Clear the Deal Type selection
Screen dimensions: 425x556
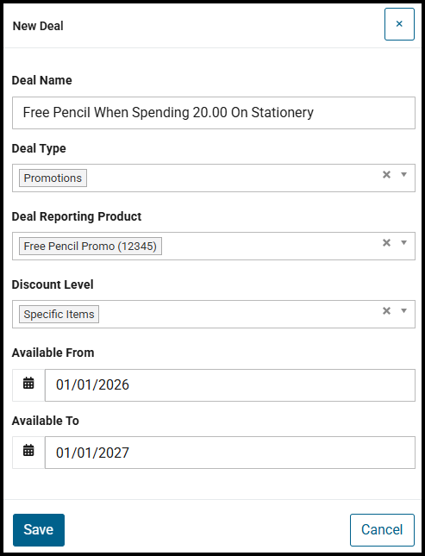[386, 174]
